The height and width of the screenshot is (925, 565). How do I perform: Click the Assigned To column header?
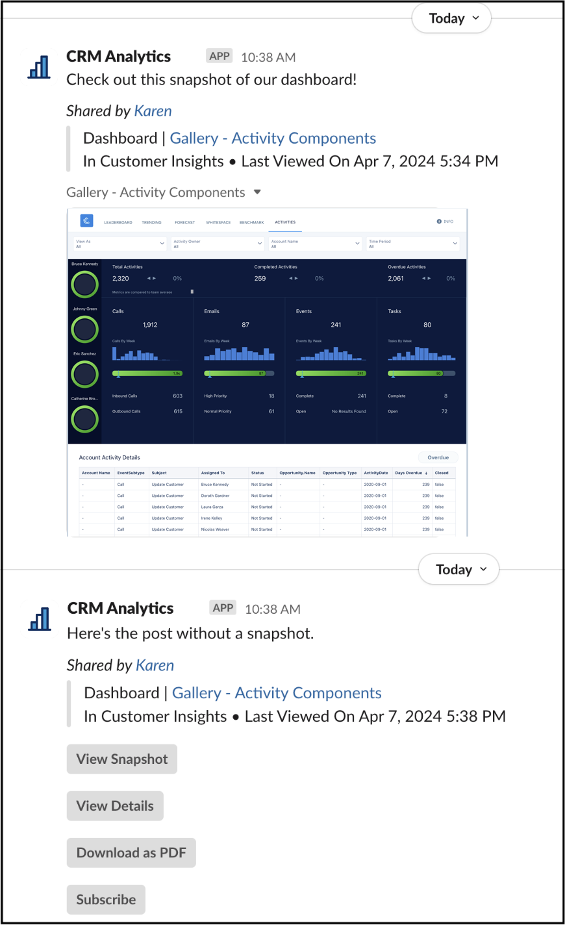coord(213,473)
